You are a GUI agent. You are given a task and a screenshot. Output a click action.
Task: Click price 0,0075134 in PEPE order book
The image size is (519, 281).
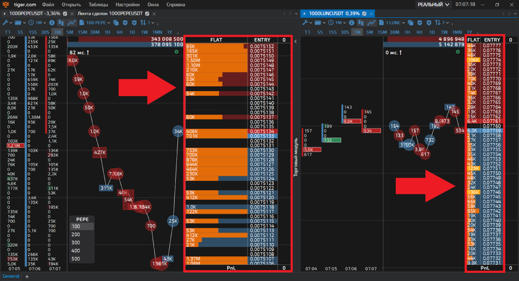[262, 131]
